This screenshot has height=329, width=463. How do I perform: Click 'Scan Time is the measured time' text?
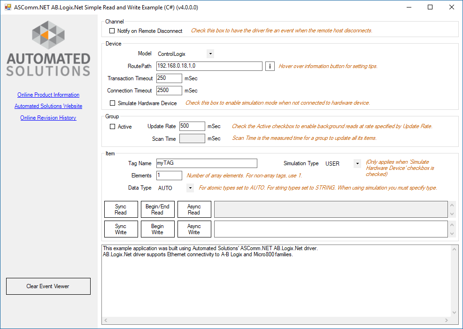click(304, 138)
